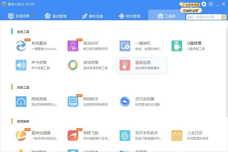Click the search question input field
Viewport: 228px width, 152px height.
pyautogui.click(x=204, y=17)
